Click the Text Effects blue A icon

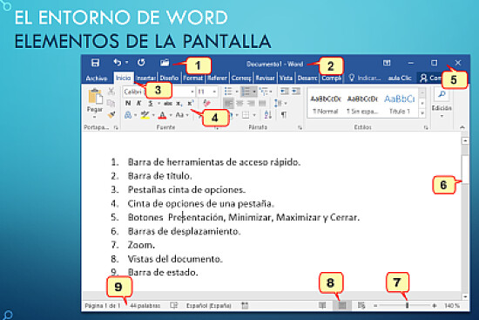coord(128,115)
